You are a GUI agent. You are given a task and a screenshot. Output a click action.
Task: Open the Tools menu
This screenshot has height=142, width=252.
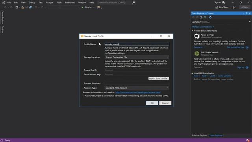tap(59, 3)
